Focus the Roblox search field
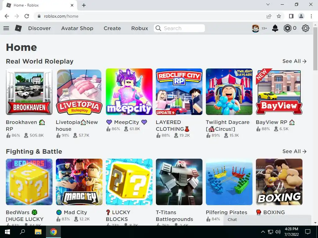 pyautogui.click(x=179, y=28)
